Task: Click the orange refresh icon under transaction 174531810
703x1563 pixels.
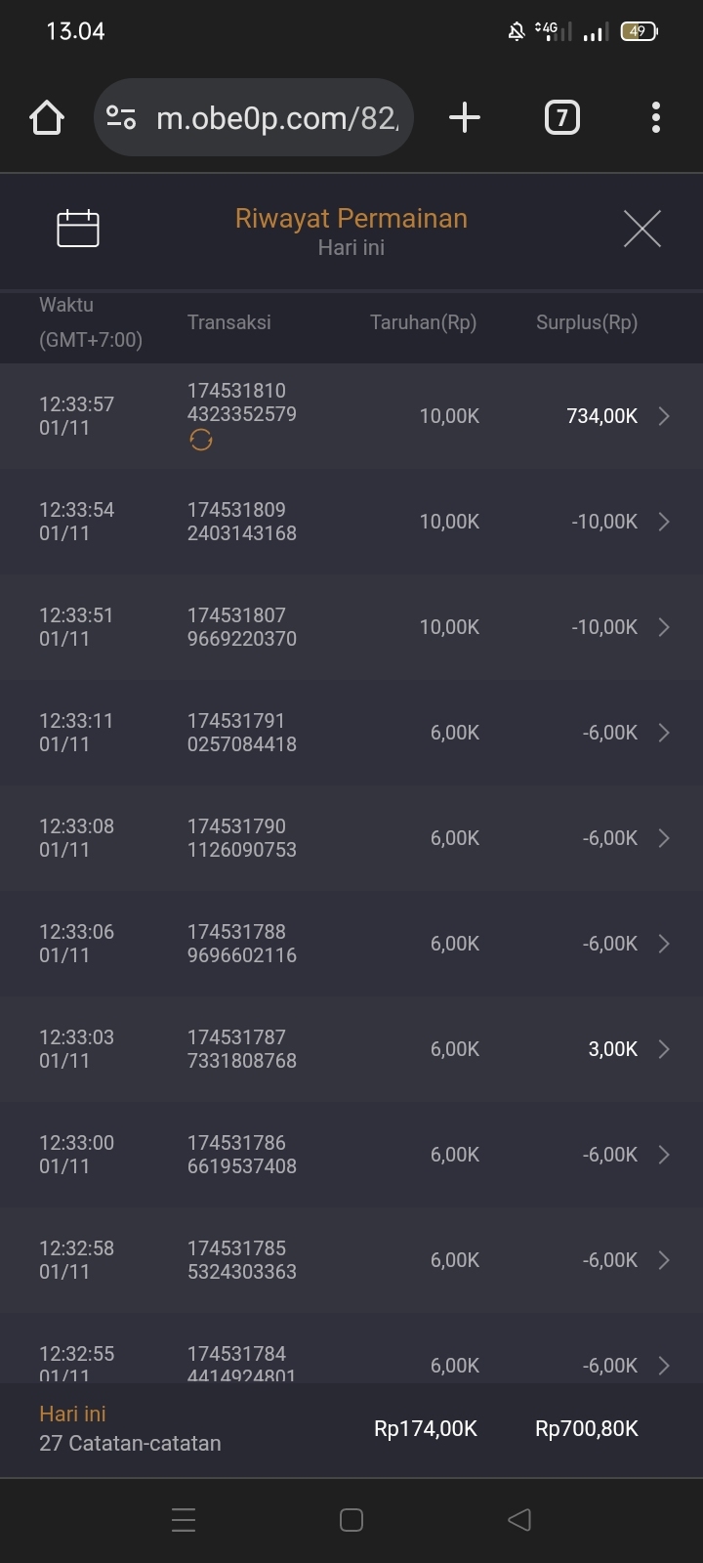Action: 201,441
